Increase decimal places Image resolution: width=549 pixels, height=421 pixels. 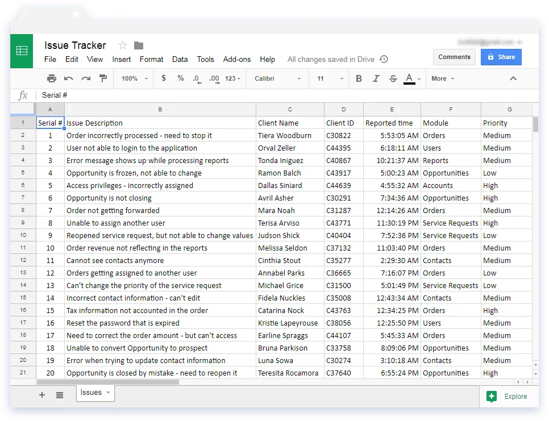pos(213,78)
